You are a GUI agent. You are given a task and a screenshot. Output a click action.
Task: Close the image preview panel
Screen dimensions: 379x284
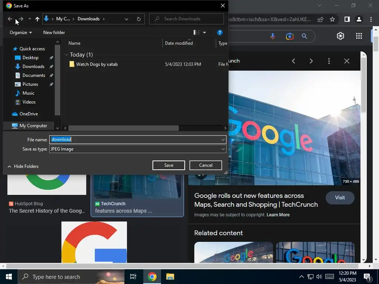346,61
